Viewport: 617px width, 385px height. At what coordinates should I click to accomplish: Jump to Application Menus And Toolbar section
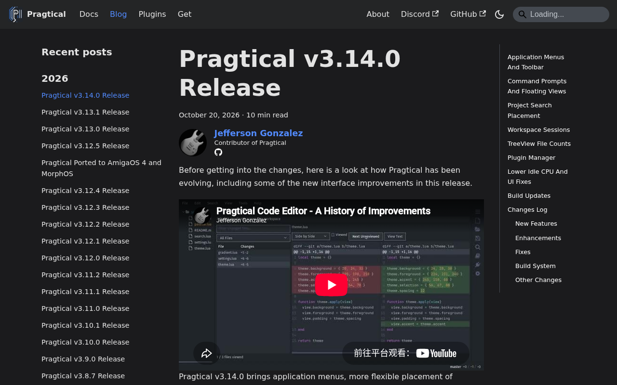[536, 62]
